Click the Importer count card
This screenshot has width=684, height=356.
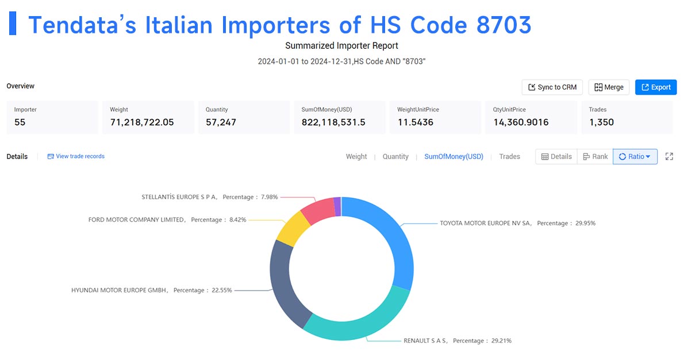click(x=52, y=117)
